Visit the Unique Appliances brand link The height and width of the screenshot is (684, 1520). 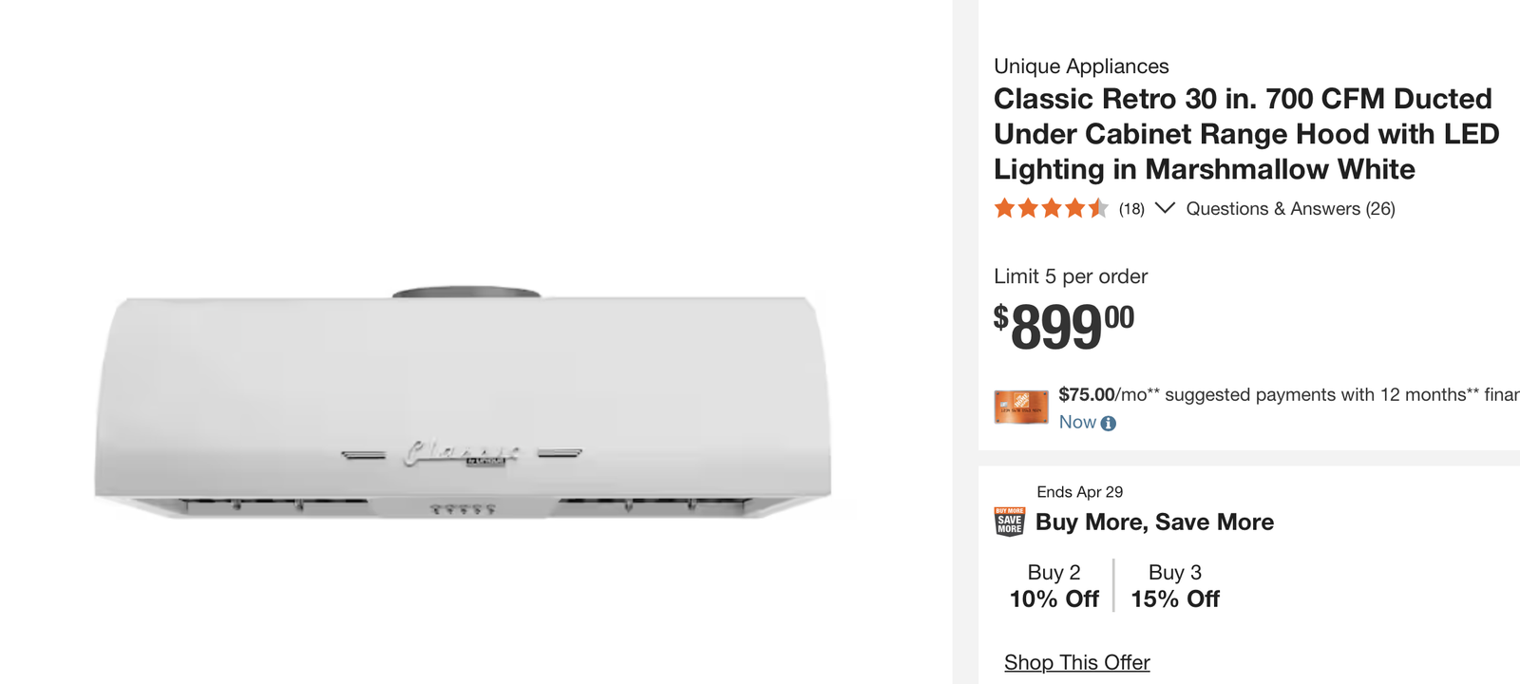[x=1081, y=66]
